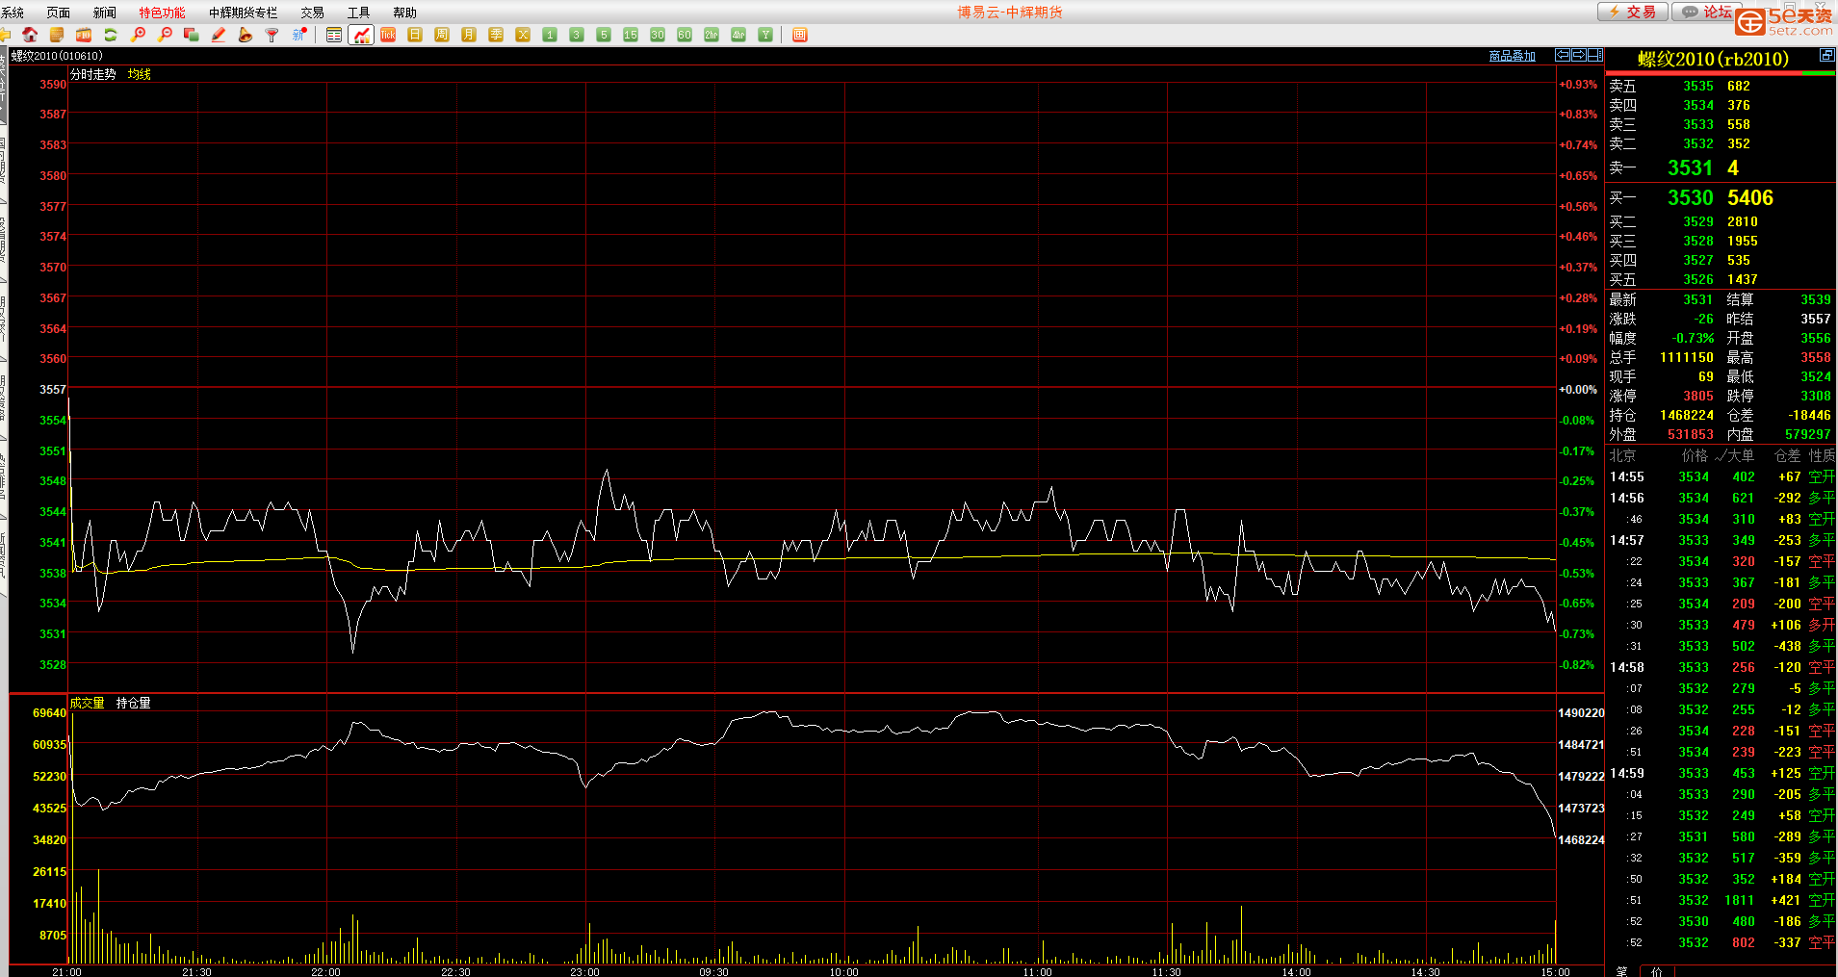Viewport: 1838px width, 977px height.
Task: Open the 特色功能 menu
Action: pyautogui.click(x=162, y=13)
